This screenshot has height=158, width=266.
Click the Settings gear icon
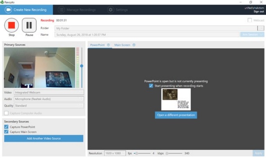point(111,10)
